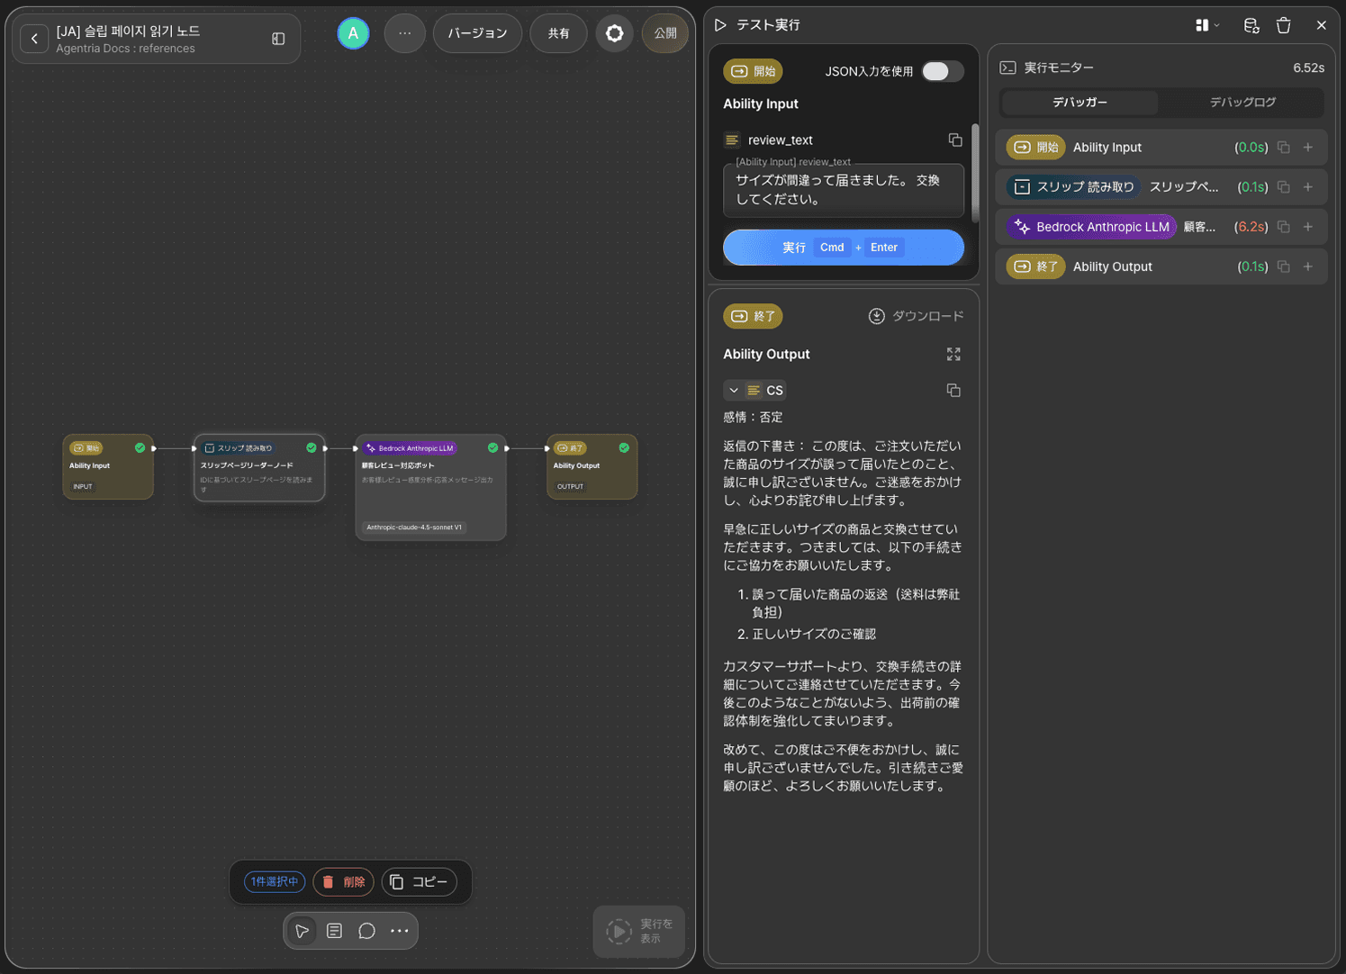The width and height of the screenshot is (1346, 974).
Task: Copy the review_text input value
Action: point(955,140)
